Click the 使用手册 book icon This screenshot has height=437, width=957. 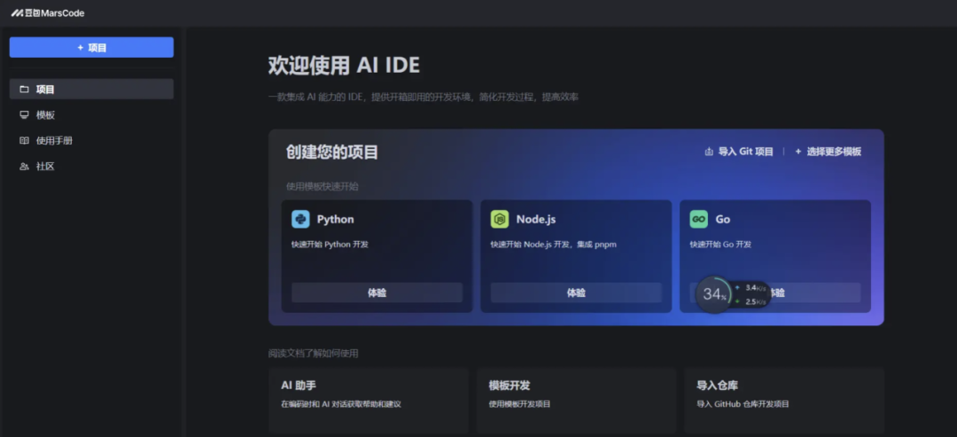pyautogui.click(x=25, y=140)
